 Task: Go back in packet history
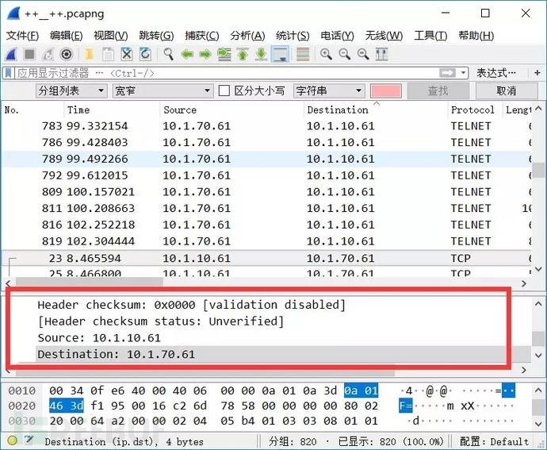coord(187,54)
